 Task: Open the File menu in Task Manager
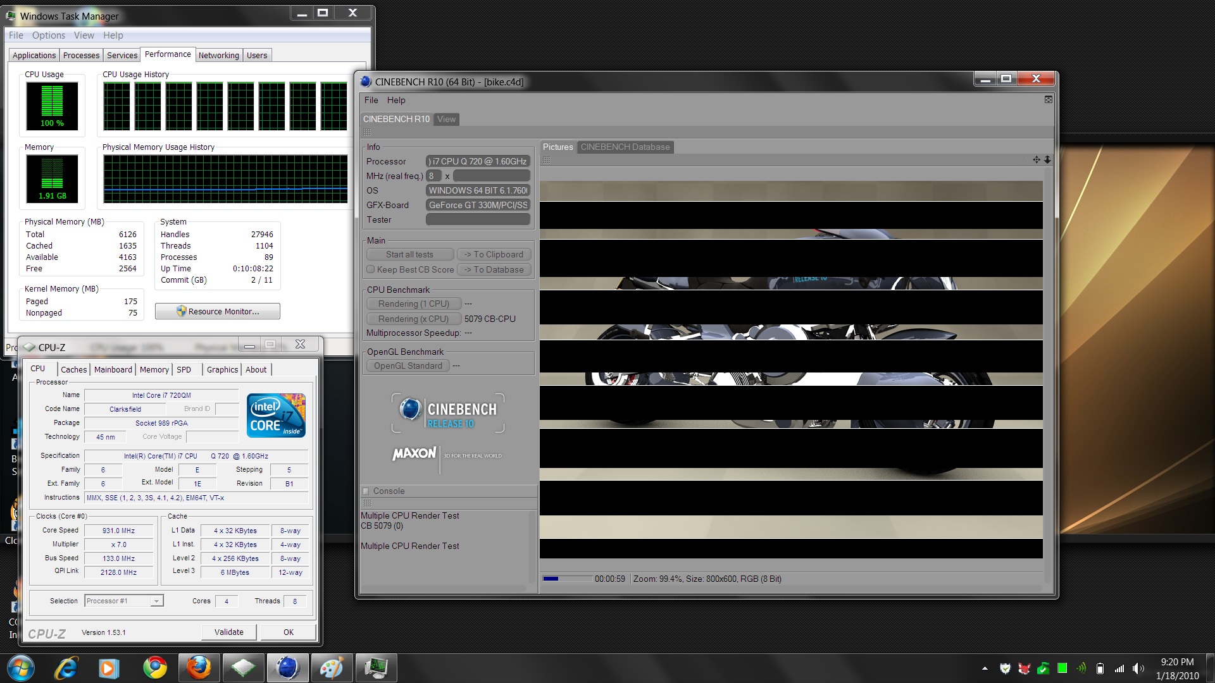(x=16, y=35)
